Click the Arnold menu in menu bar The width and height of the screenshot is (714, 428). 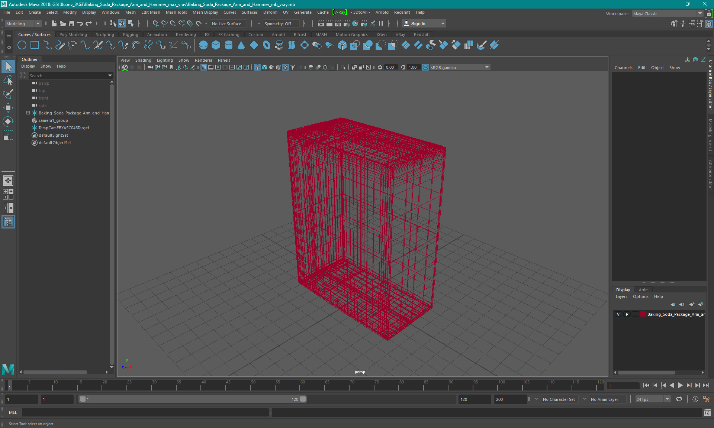pos(382,12)
